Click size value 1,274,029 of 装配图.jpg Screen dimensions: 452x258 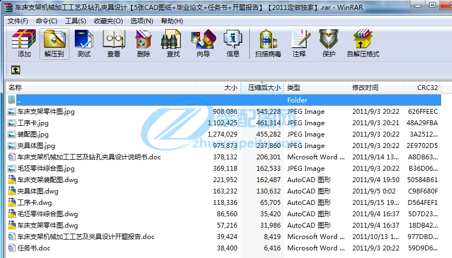[x=222, y=134]
